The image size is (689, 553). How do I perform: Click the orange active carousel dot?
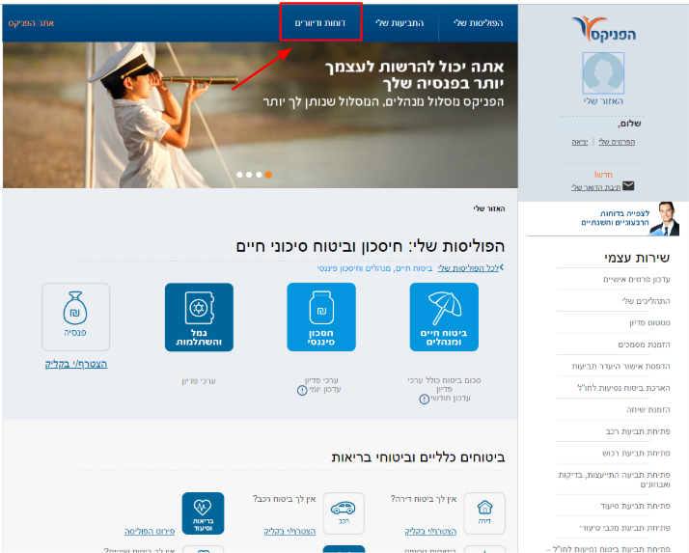[x=268, y=175]
